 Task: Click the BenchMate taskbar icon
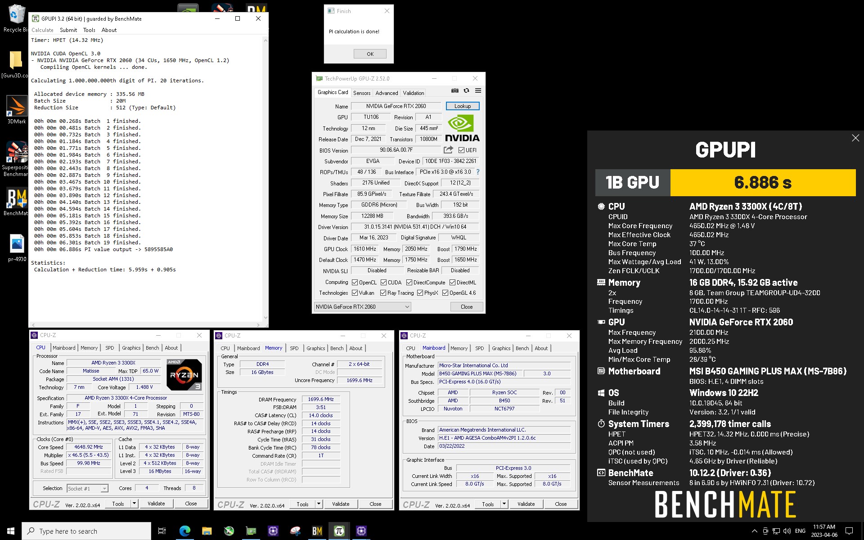pos(317,531)
